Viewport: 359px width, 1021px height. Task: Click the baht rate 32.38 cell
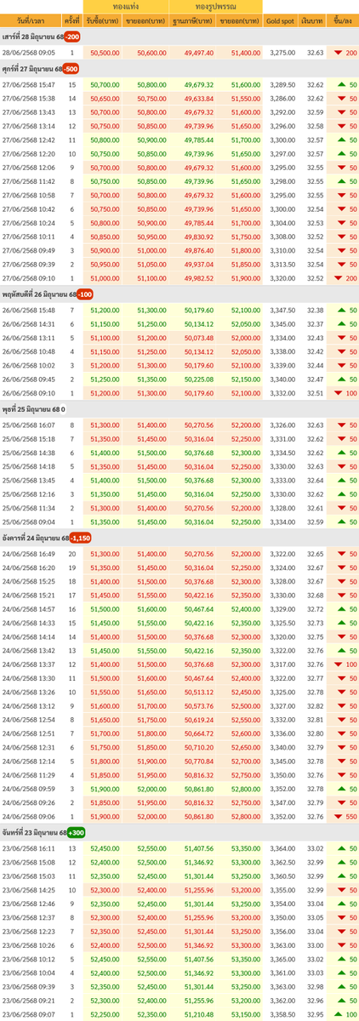pyautogui.click(x=316, y=311)
